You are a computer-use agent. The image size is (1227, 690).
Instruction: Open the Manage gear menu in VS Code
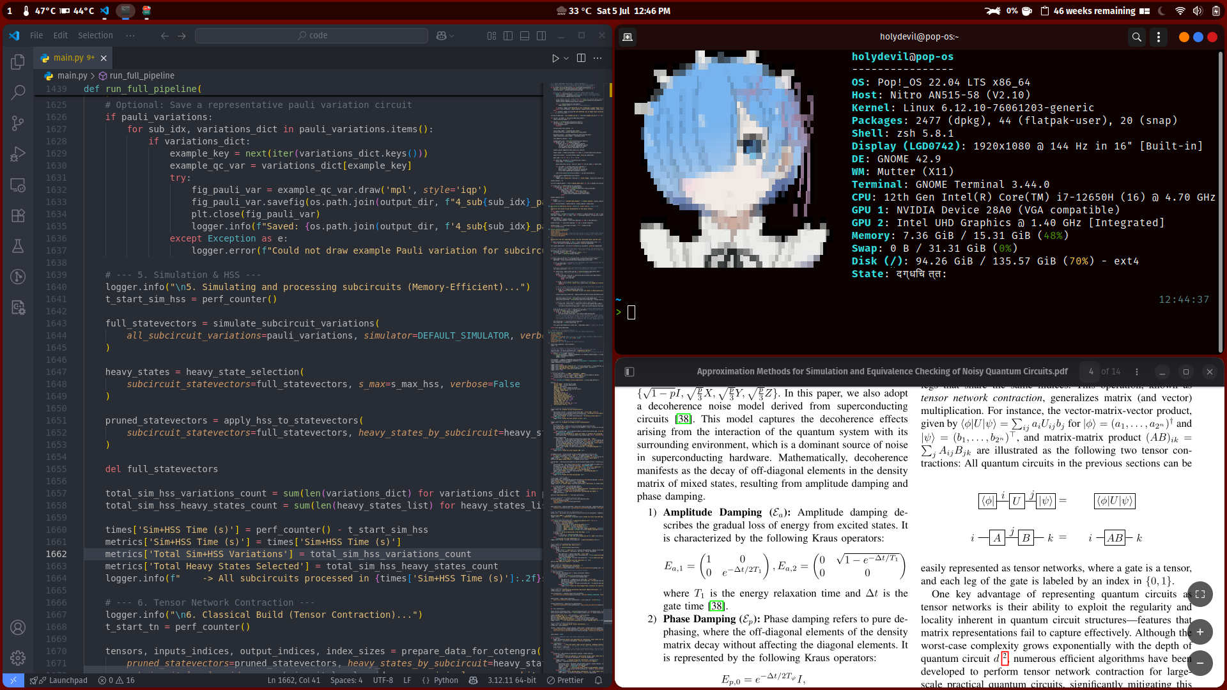click(18, 657)
